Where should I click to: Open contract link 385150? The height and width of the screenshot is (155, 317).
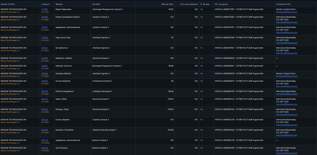[x=45, y=140]
